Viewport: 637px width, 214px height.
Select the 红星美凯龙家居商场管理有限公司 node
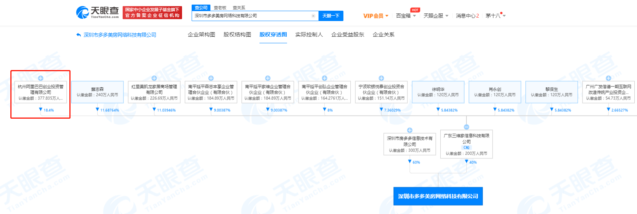tap(154, 92)
